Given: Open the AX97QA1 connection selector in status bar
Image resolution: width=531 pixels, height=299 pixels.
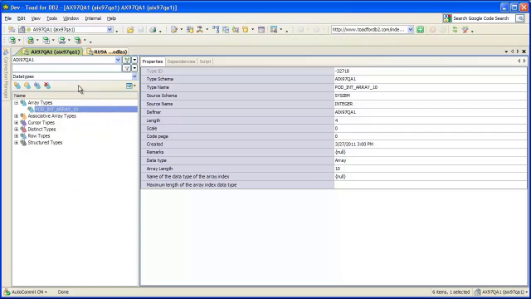Looking at the screenshot, I should pyautogui.click(x=501, y=292).
